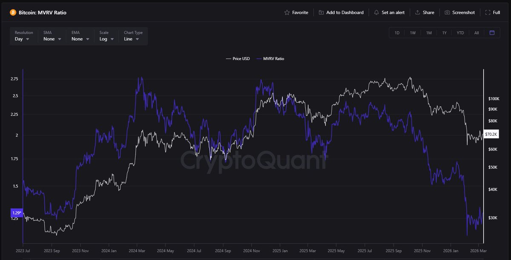
Task: Click the Bitcoin: MVRV Ratio title
Action: coord(43,13)
